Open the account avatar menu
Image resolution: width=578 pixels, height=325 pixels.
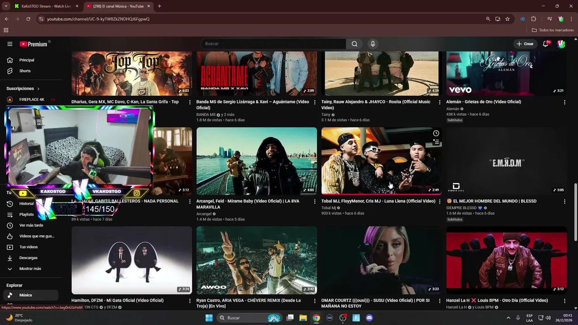pos(561,44)
